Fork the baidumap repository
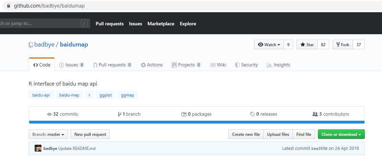382x156 pixels. coord(343,45)
